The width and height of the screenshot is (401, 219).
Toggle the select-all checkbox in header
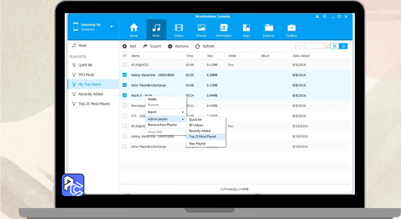tap(125, 56)
